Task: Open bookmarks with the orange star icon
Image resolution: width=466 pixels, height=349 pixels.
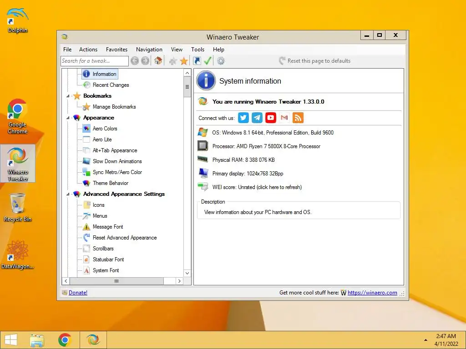Action: click(184, 61)
